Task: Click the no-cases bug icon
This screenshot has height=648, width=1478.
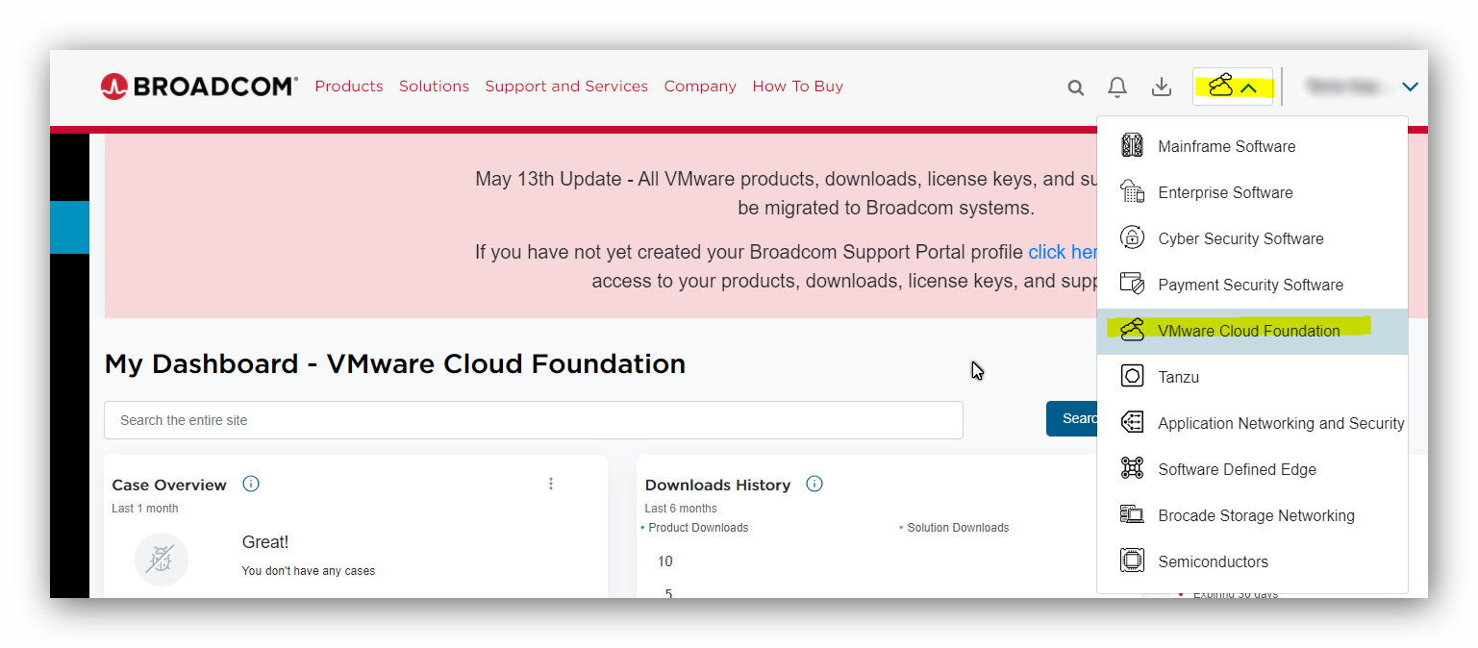Action: point(161,560)
